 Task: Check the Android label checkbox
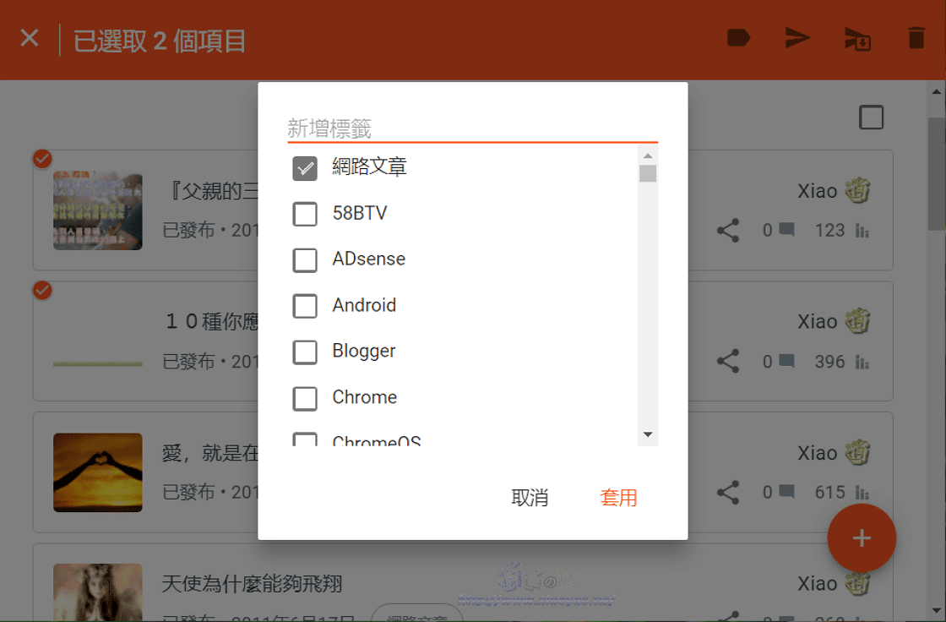(305, 306)
